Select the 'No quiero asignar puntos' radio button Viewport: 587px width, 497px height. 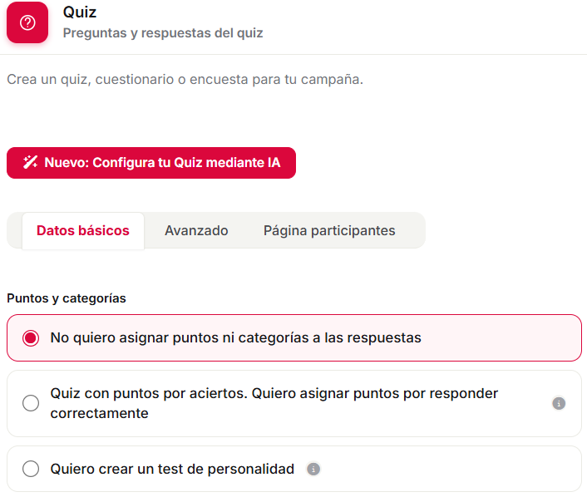(31, 338)
